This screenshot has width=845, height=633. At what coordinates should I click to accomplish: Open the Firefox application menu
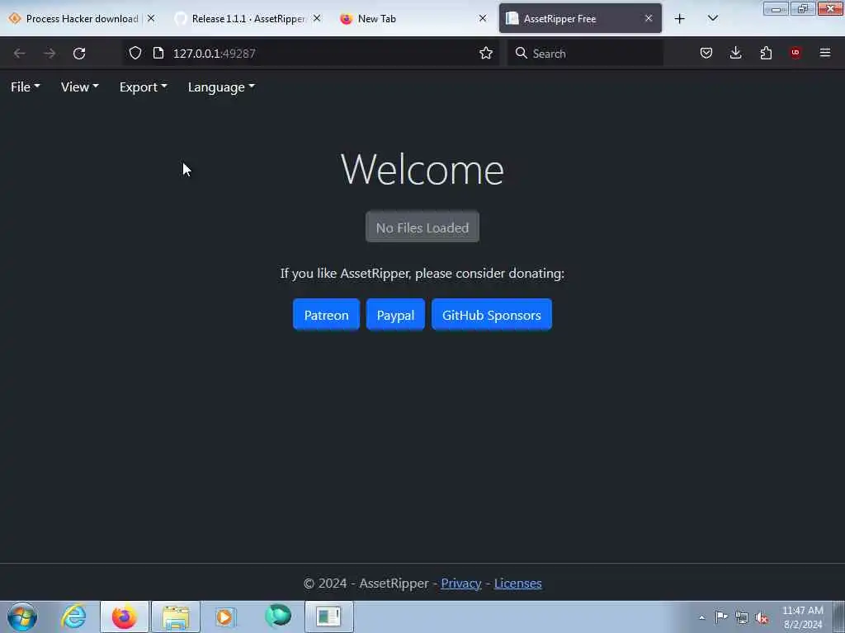click(825, 53)
